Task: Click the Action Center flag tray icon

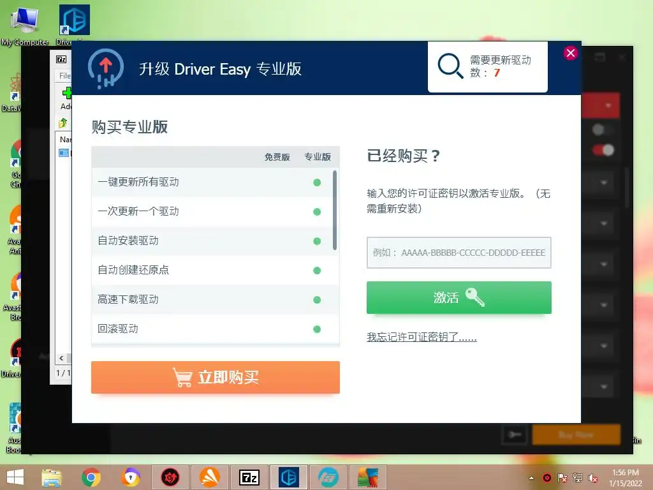Action: 562,478
